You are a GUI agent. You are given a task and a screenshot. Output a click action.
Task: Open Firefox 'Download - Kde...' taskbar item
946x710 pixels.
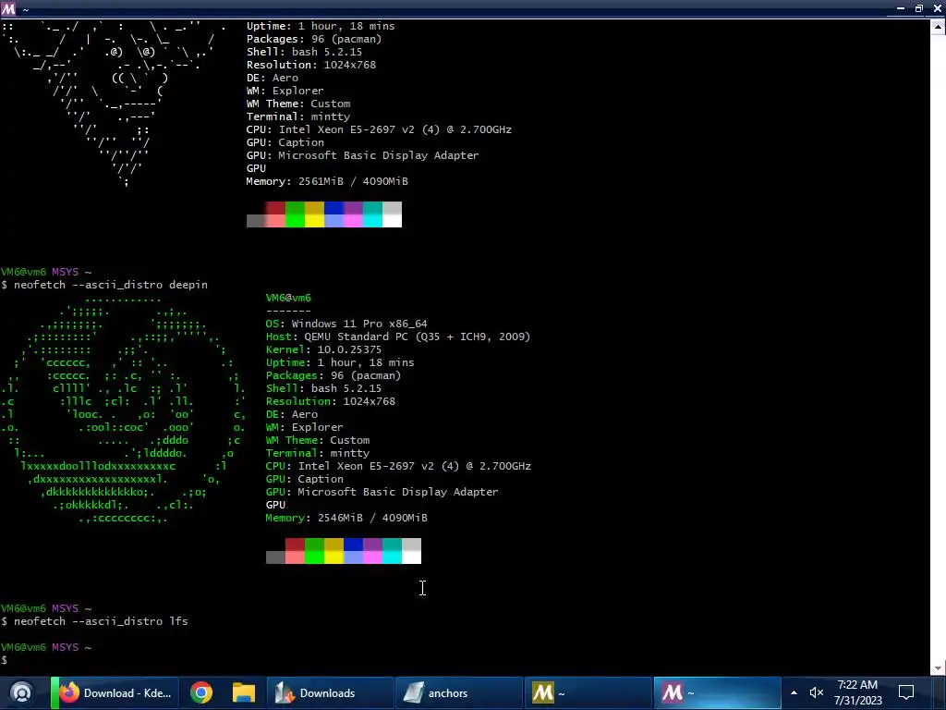(x=115, y=693)
